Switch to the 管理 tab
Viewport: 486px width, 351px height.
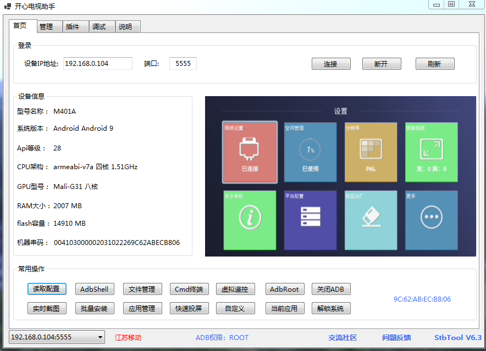pos(47,26)
